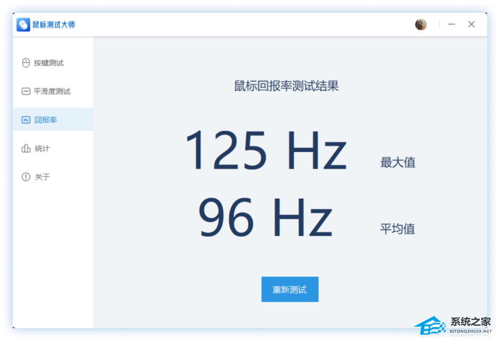Go to the 统计 page
The width and height of the screenshot is (500, 341).
[53, 148]
